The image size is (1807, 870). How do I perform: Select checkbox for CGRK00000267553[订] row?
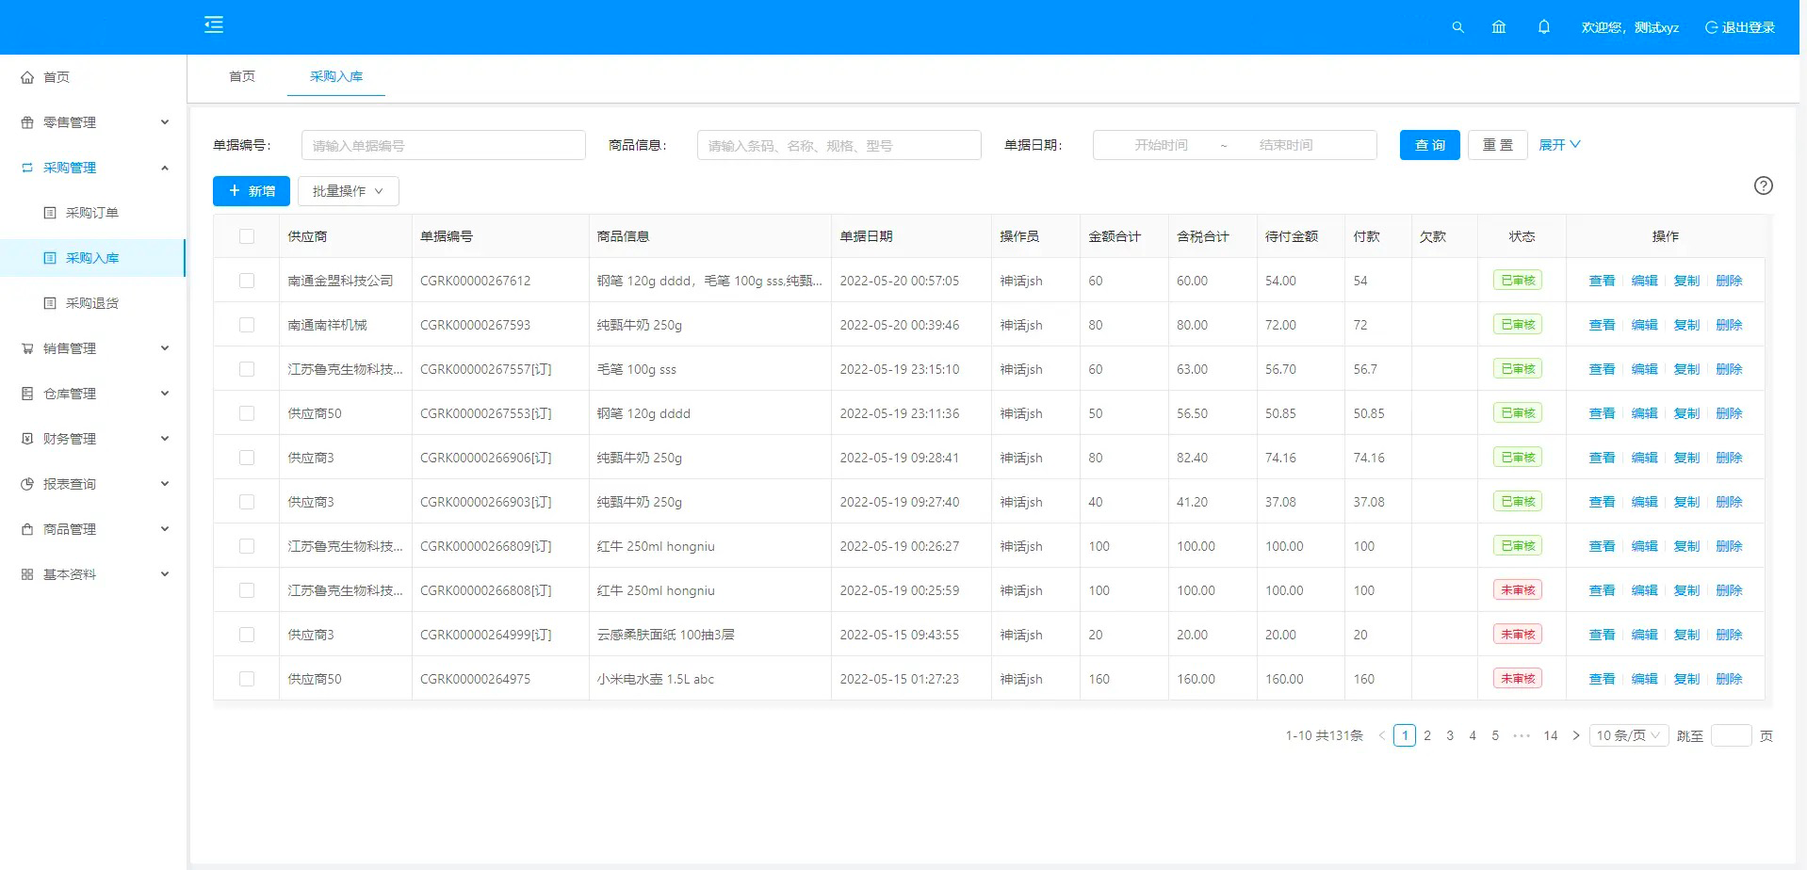(247, 413)
